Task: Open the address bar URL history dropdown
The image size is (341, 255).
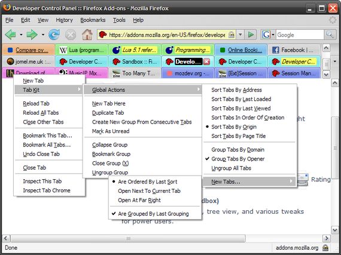Action: (x=240, y=35)
